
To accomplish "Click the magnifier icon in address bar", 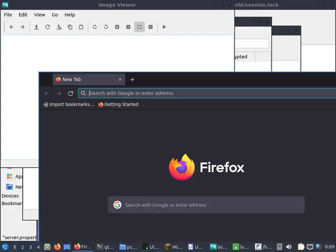I will [83, 93].
